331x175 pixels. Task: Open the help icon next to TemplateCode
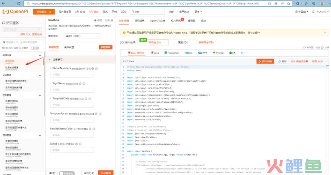click(x=86, y=99)
